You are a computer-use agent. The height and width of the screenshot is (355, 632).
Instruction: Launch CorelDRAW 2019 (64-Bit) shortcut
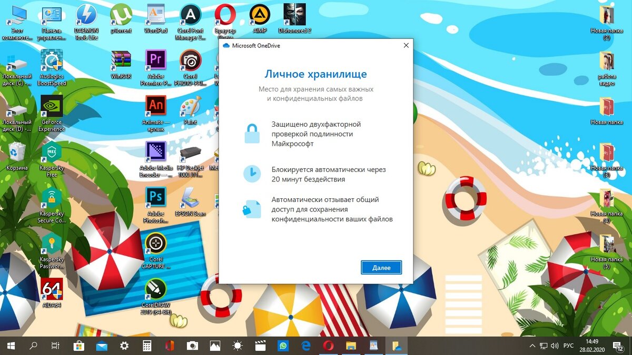tap(156, 297)
